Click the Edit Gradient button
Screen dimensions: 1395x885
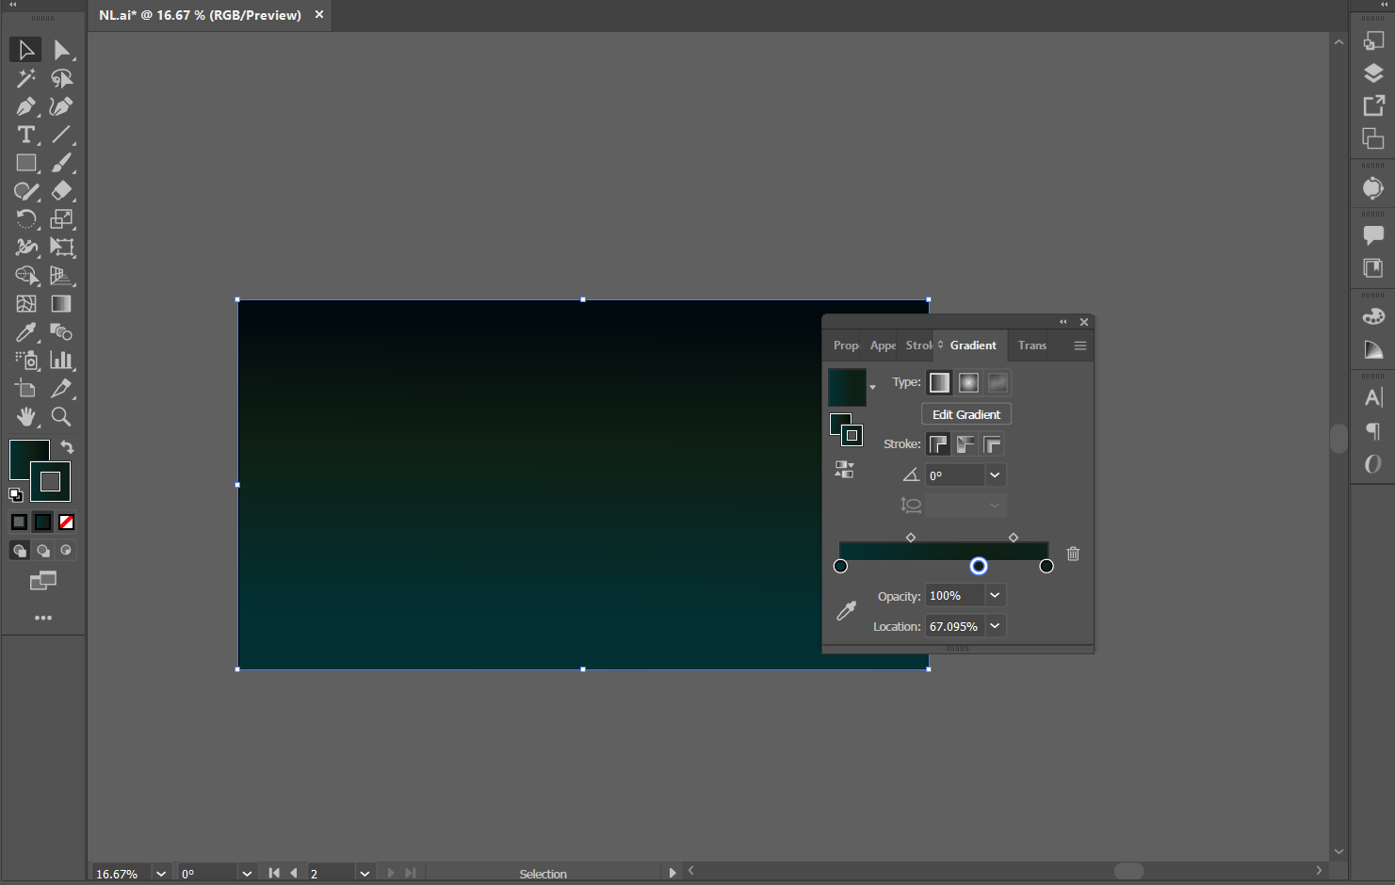(966, 414)
